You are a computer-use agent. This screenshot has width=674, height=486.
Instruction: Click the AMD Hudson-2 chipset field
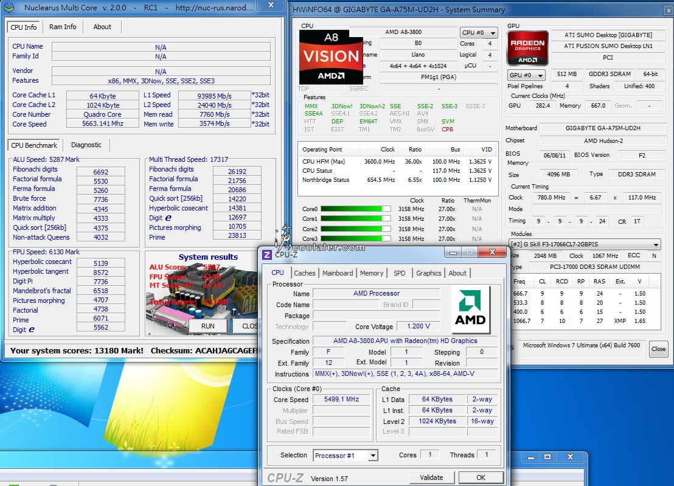603,141
